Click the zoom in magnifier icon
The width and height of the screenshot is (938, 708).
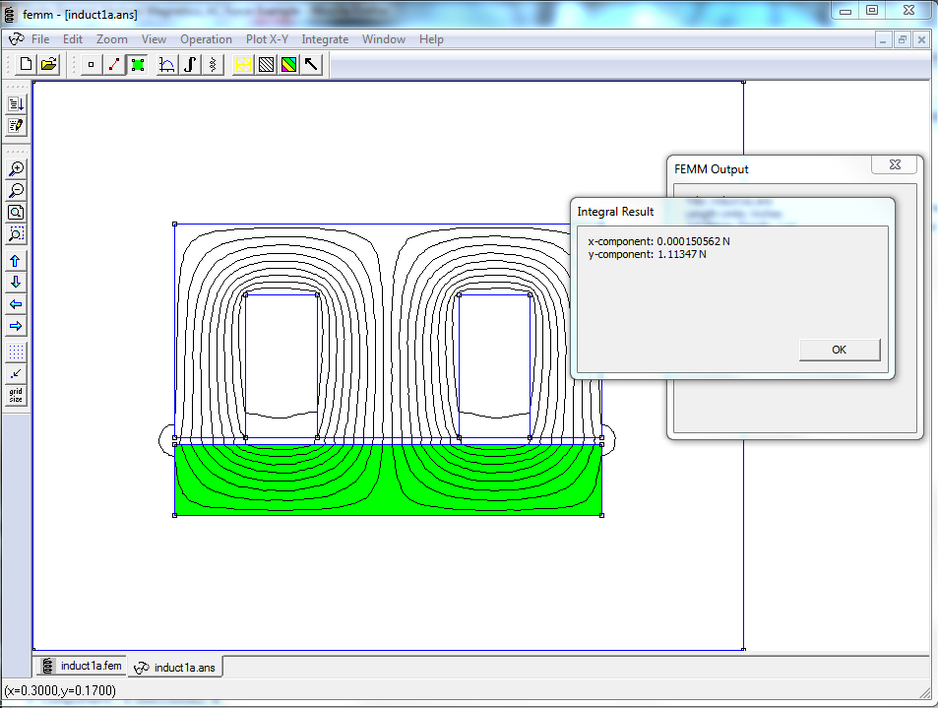tap(16, 168)
